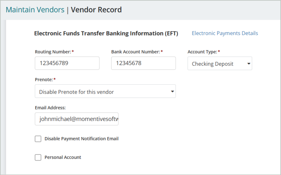Select the Email Address text box
This screenshot has height=175, width=281.
pyautogui.click(x=76, y=119)
